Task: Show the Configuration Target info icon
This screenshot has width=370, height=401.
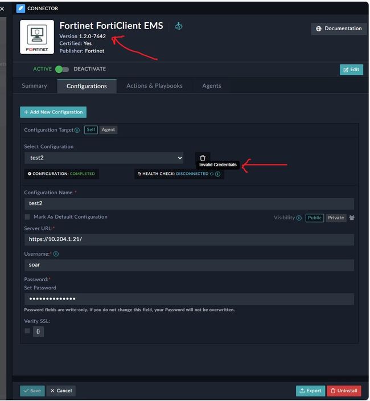Action: click(77, 130)
